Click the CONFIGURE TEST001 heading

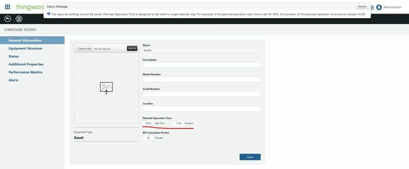20,30
